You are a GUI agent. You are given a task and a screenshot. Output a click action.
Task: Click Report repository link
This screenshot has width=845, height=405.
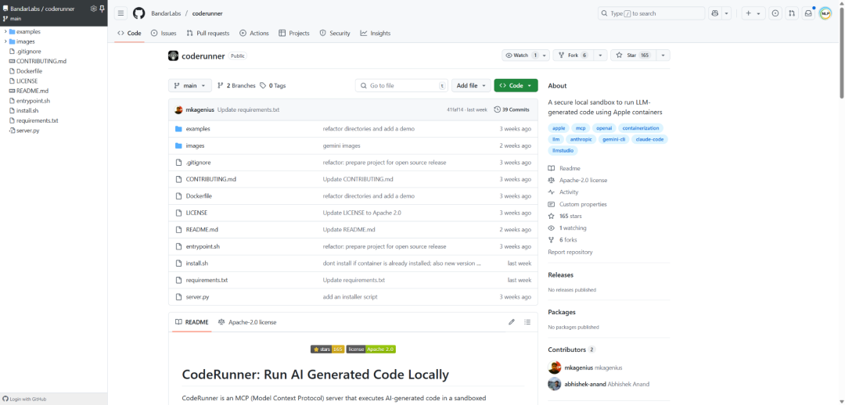(x=570, y=252)
